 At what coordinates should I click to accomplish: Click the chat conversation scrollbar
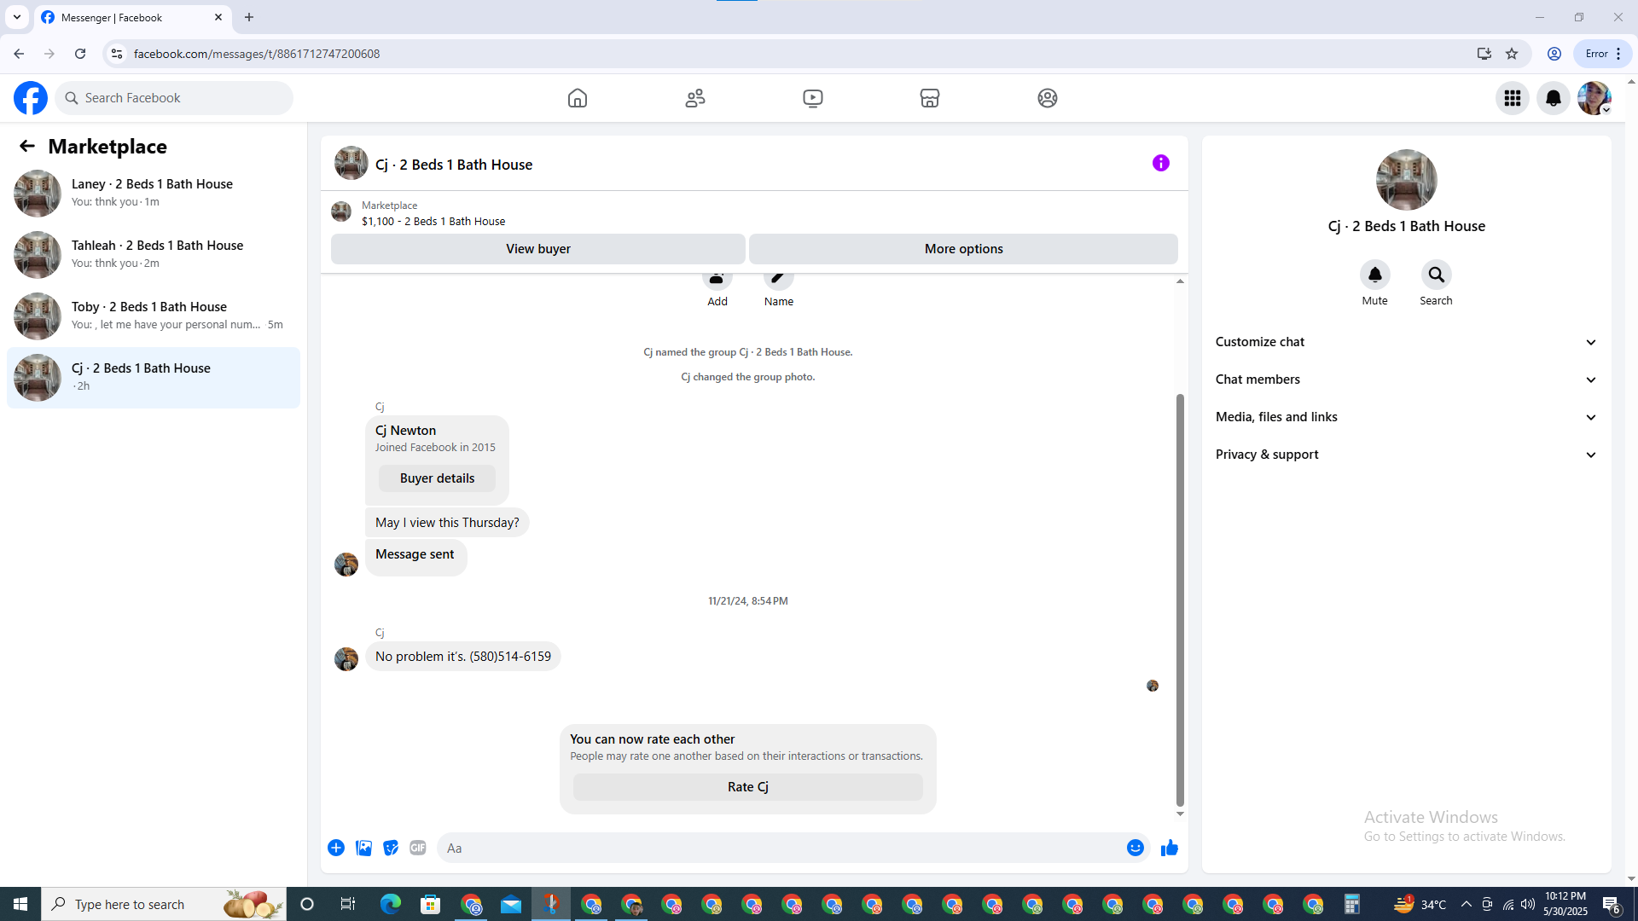(1180, 600)
